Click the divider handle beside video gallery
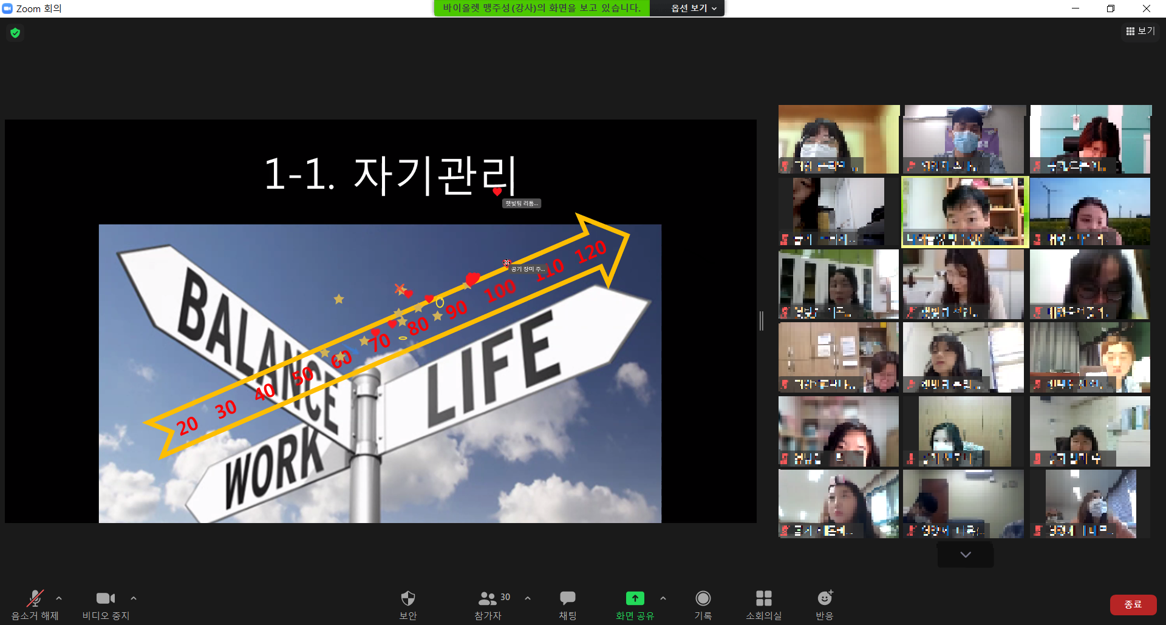This screenshot has width=1166, height=625. pyautogui.click(x=762, y=320)
